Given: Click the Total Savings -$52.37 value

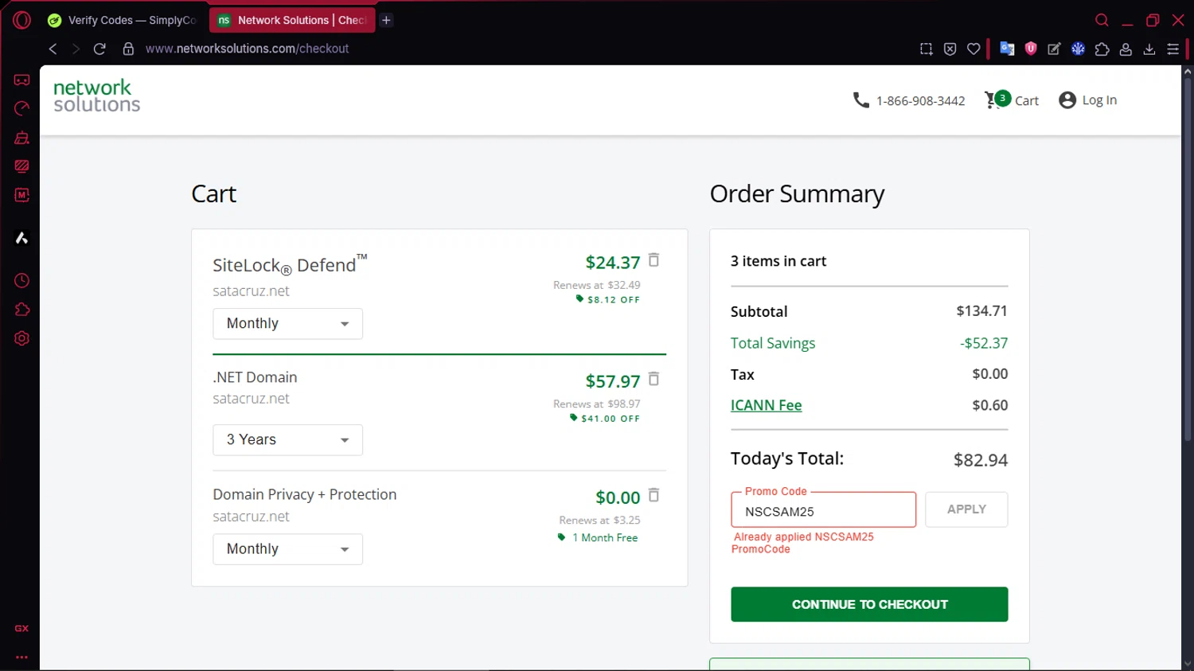Looking at the screenshot, I should (x=984, y=343).
